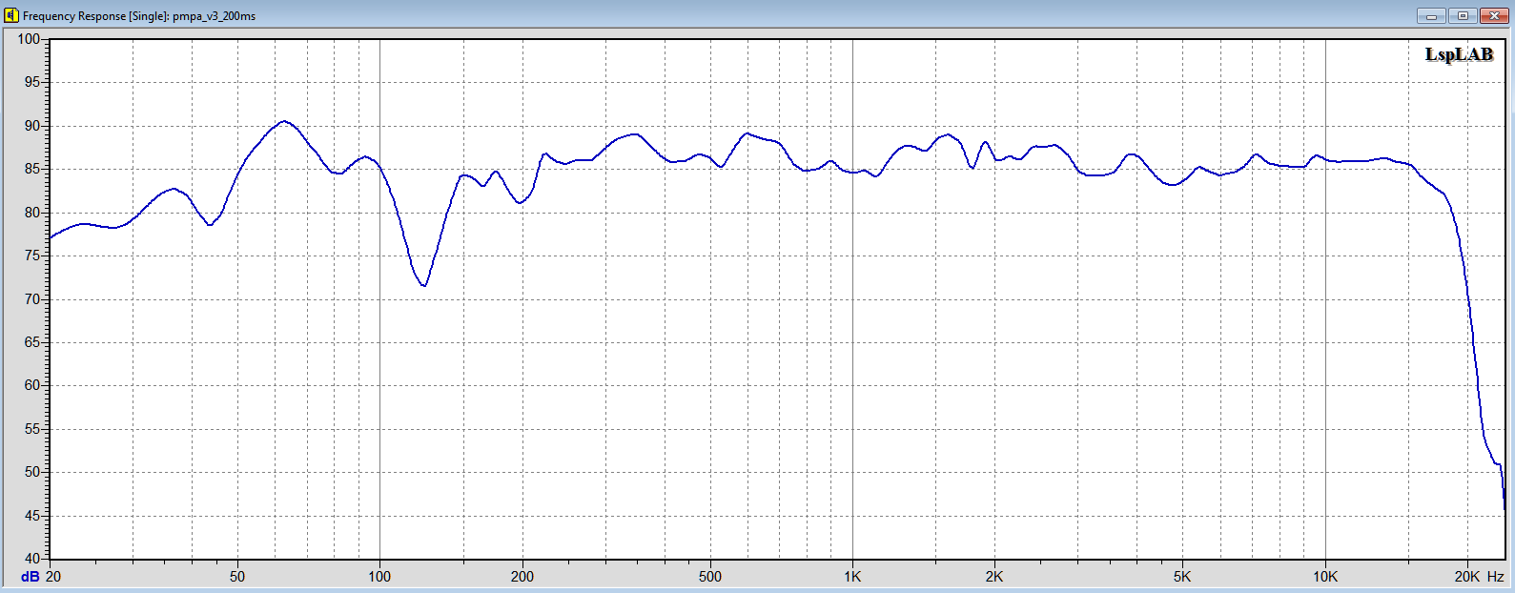Maximize the Frequency Response window

(x=1462, y=15)
